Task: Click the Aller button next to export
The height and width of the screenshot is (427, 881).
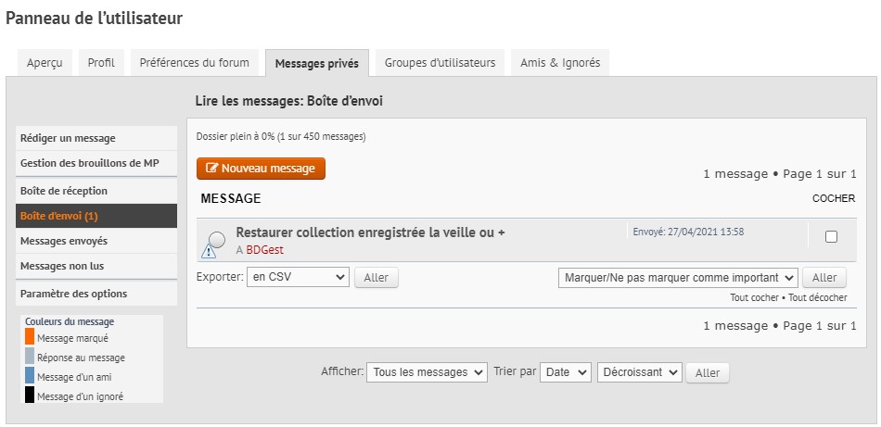Action: click(x=376, y=278)
